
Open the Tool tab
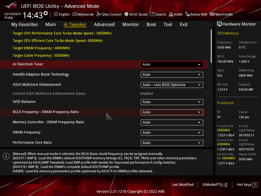point(168,24)
